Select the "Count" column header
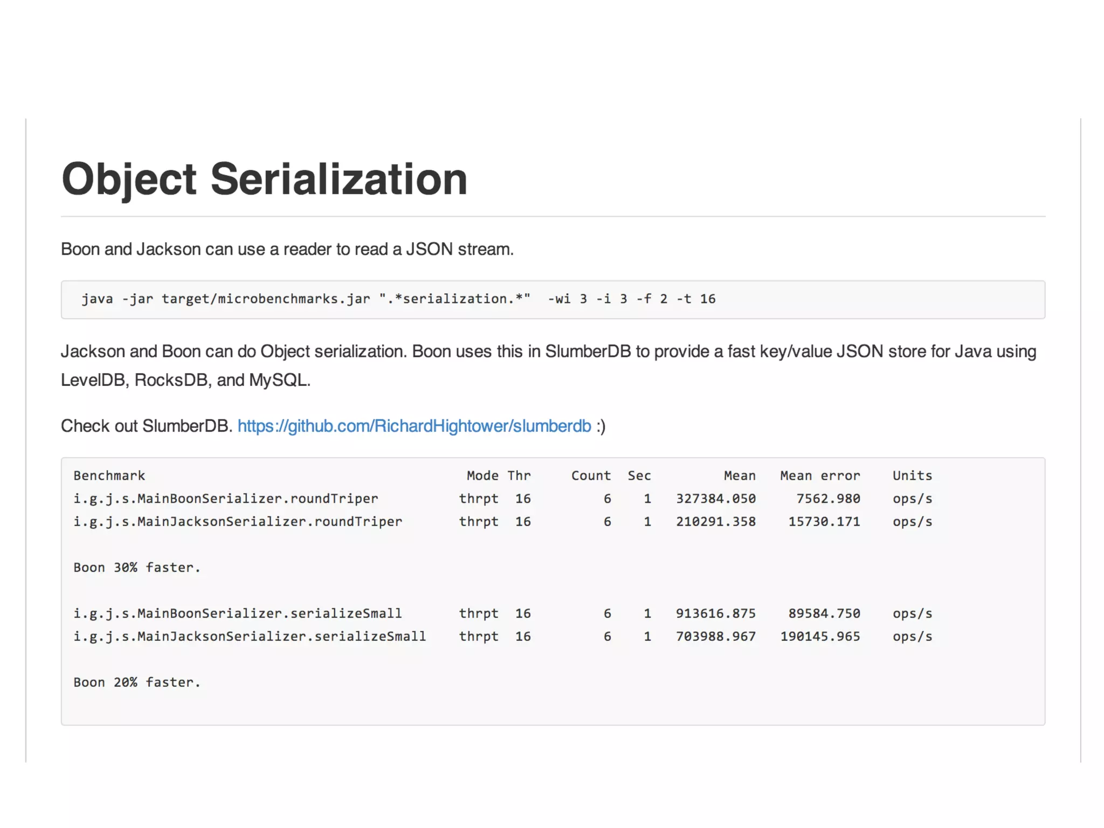Image resolution: width=1104 pixels, height=828 pixels. [x=591, y=476]
